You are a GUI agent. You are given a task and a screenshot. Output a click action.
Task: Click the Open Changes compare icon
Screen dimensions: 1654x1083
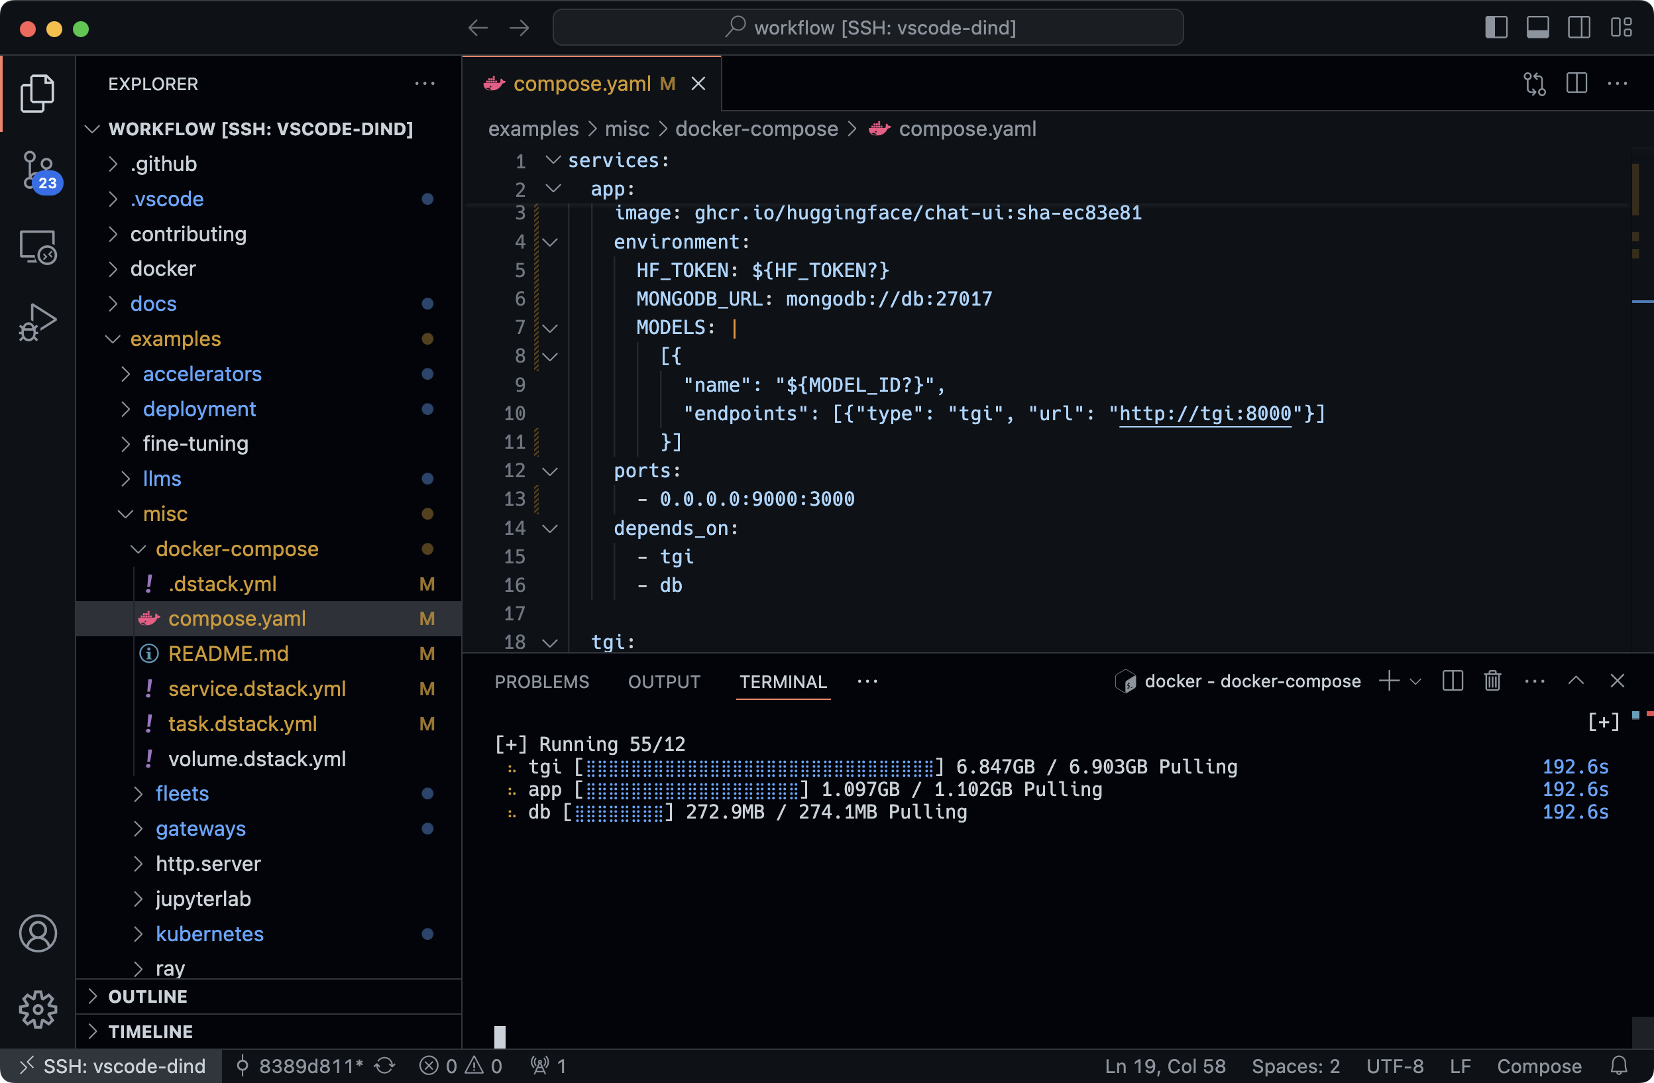[1535, 84]
